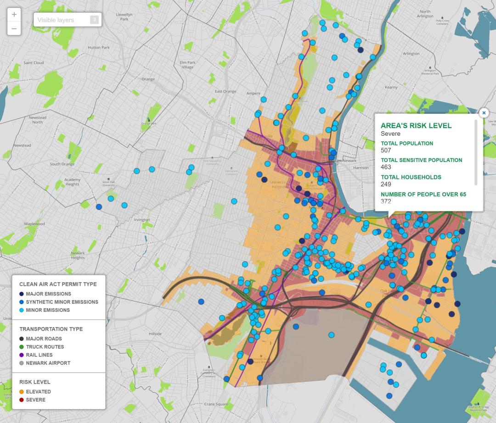
Task: Click the emissions marker beside Seton Hall University
Action: tap(111, 199)
